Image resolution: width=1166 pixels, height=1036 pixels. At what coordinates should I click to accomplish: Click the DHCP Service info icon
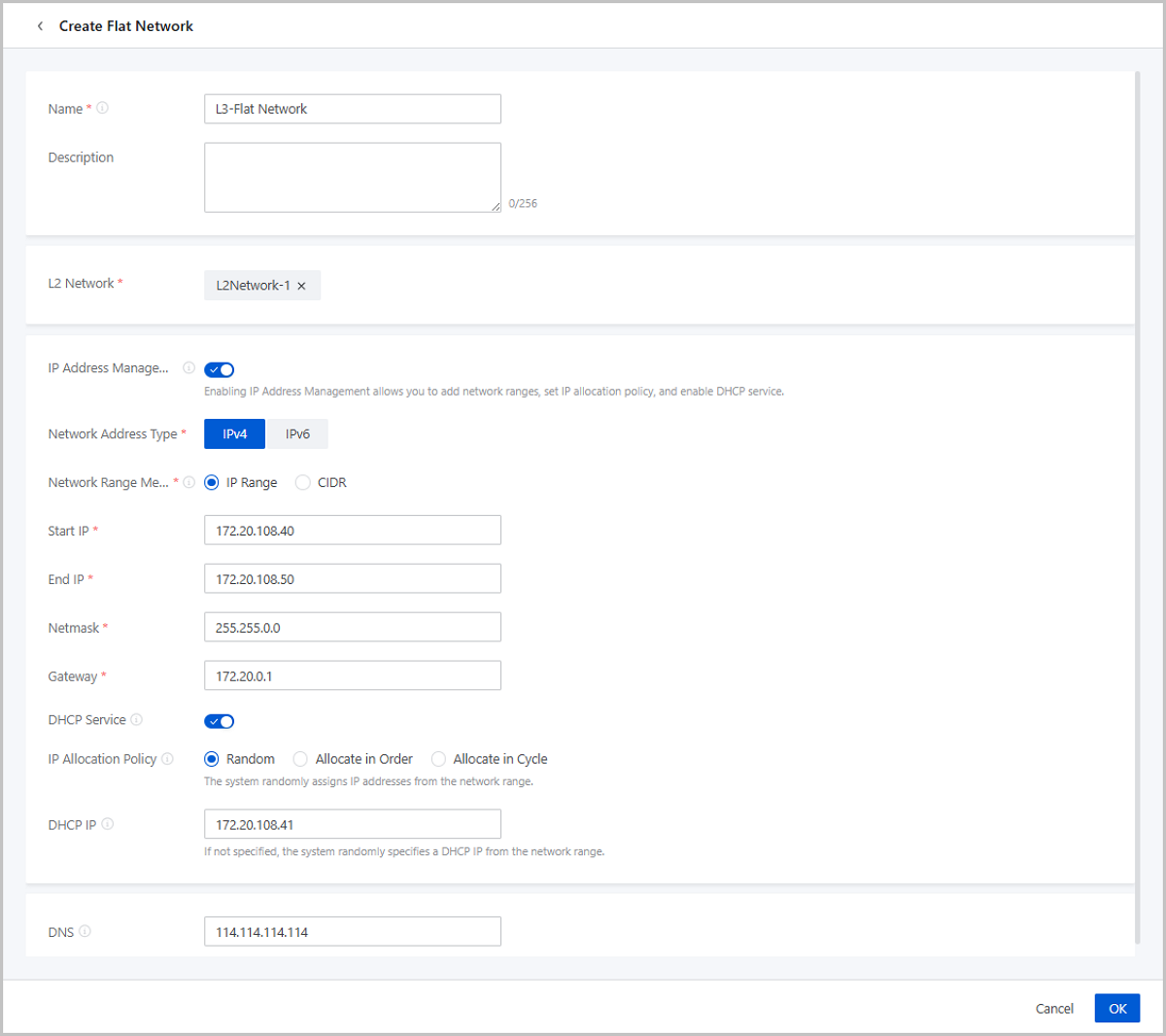[137, 720]
